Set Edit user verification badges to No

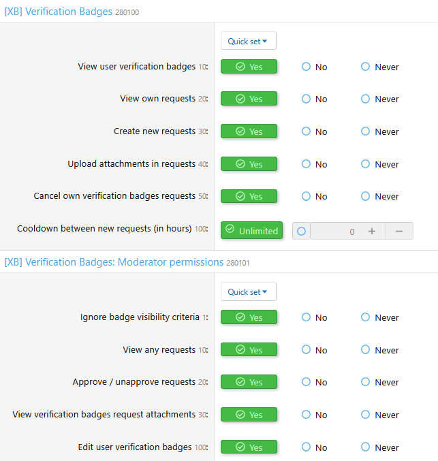(314, 447)
